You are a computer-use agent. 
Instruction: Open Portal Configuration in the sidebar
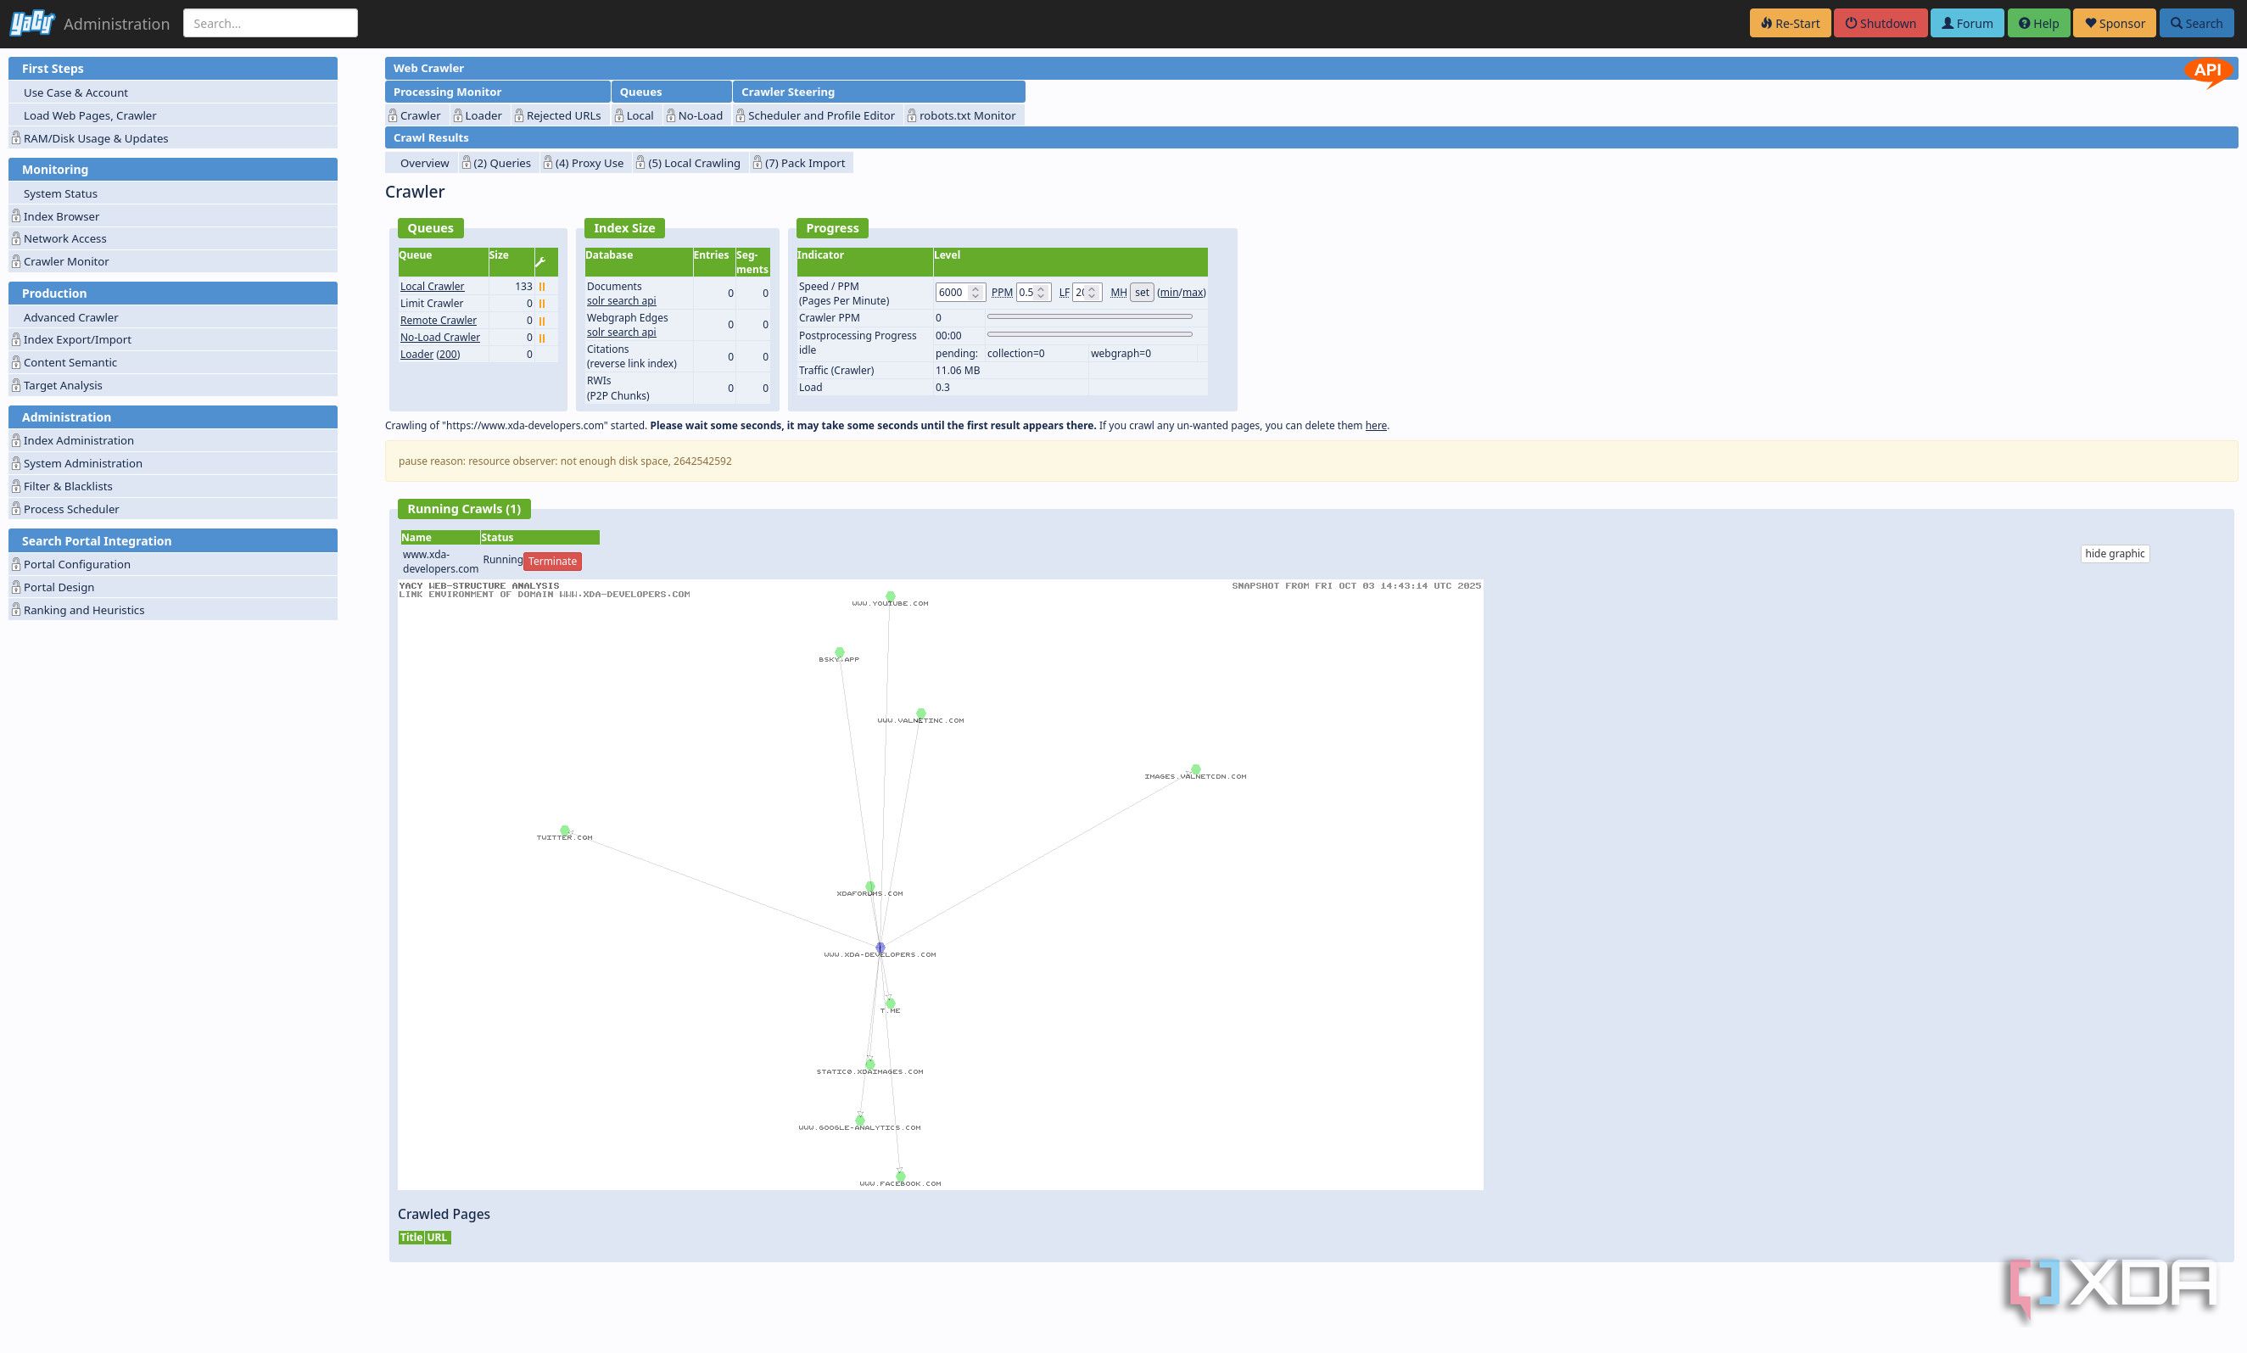point(173,564)
